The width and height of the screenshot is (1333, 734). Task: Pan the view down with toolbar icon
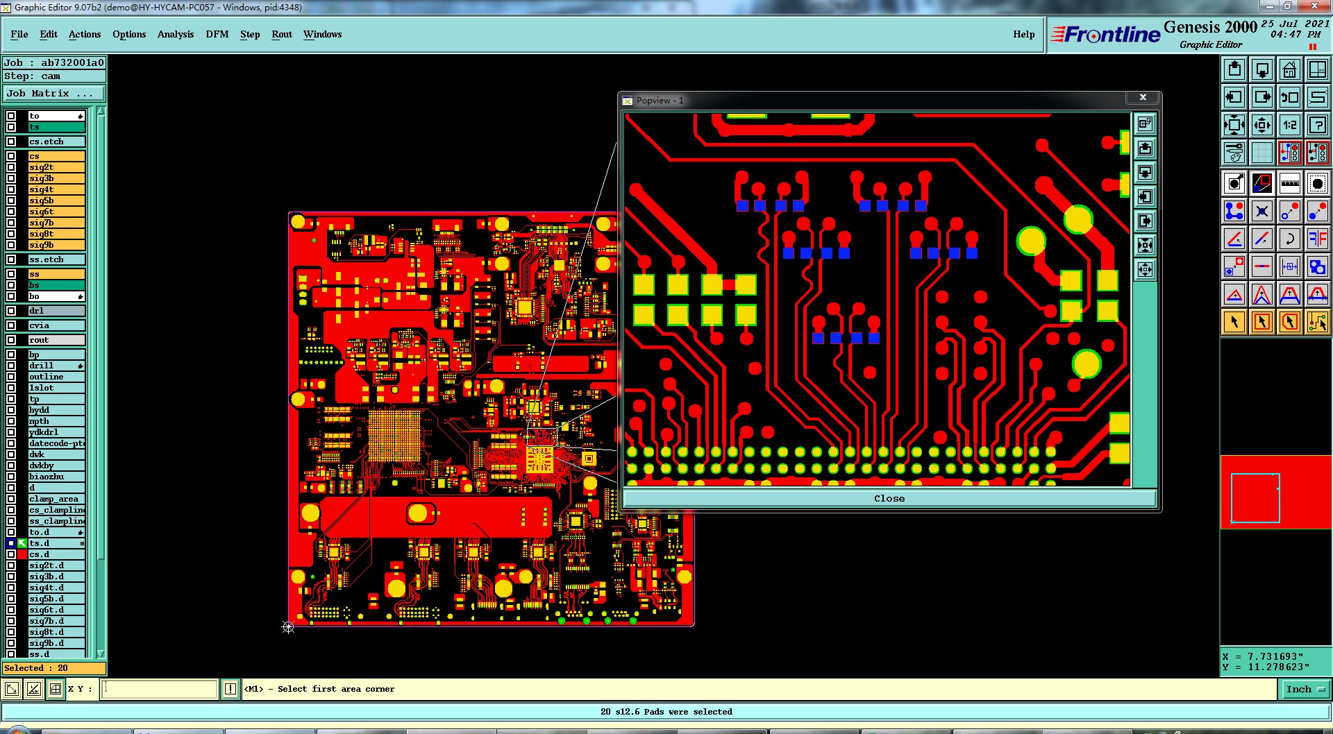1262,69
